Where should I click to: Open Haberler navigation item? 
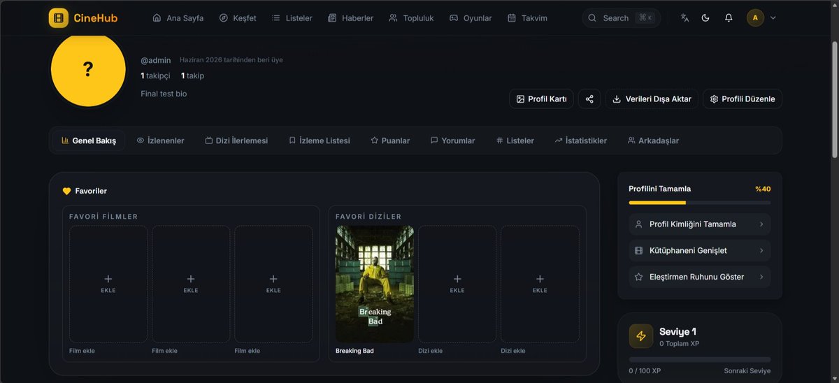click(350, 17)
